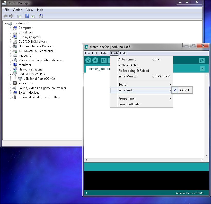Click Arduino editor scroll down arrow

coord(207,156)
